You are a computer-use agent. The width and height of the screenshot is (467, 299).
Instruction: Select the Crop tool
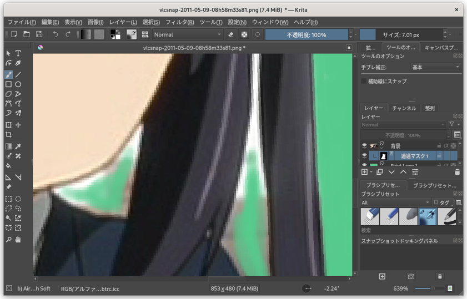pyautogui.click(x=9, y=135)
